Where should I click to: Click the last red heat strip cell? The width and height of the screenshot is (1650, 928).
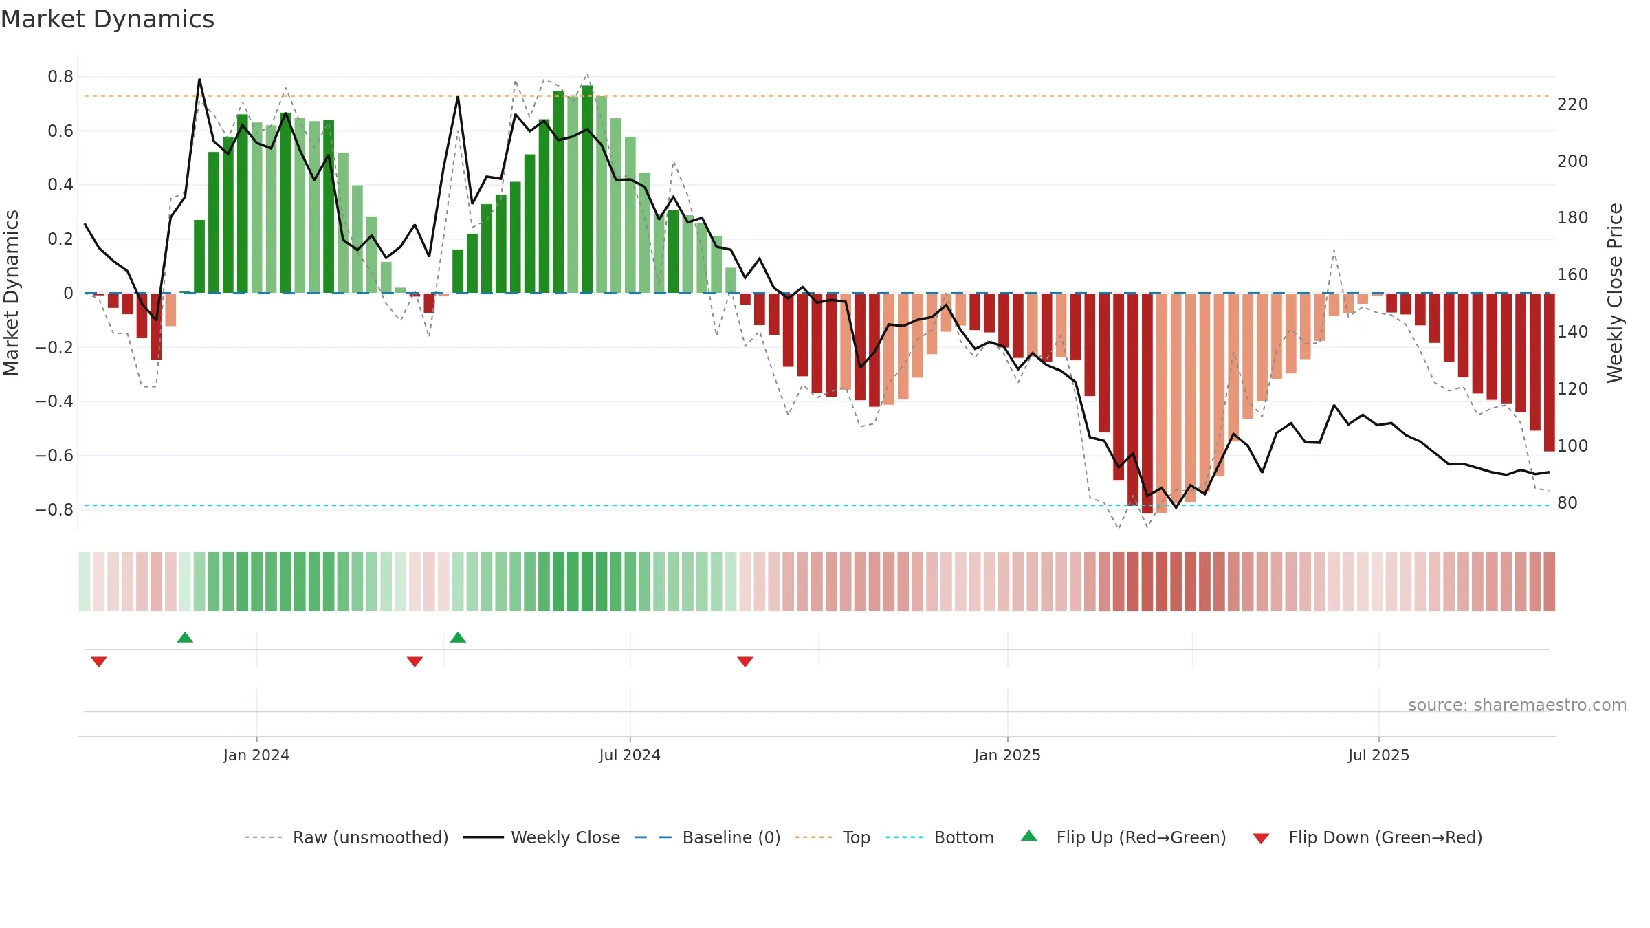click(x=1550, y=582)
